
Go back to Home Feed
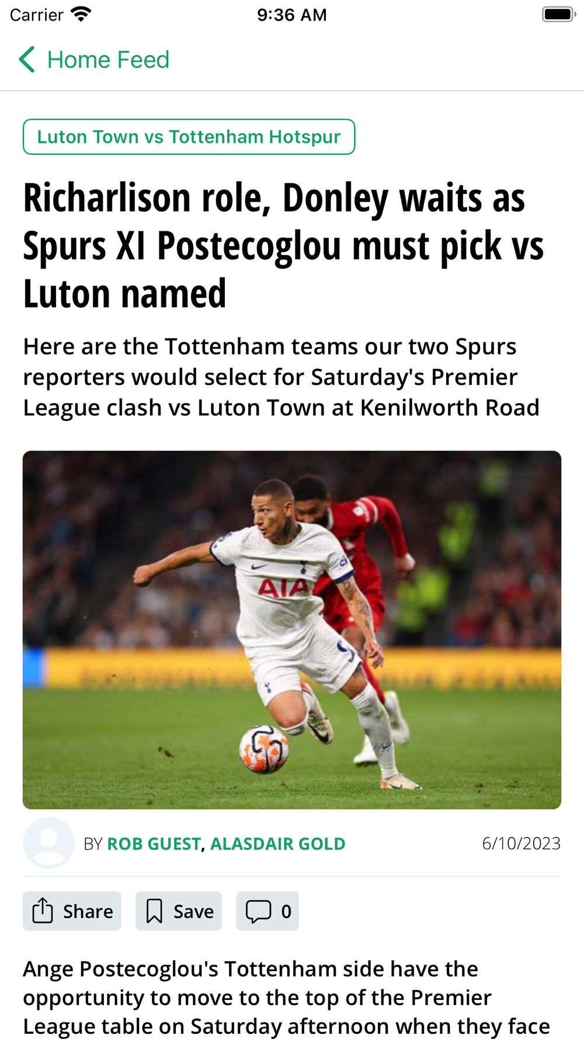pos(94,60)
